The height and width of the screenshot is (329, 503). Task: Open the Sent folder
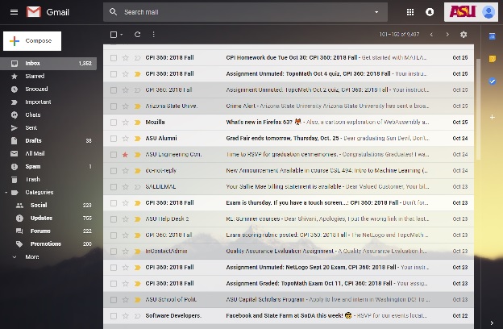coord(48,127)
